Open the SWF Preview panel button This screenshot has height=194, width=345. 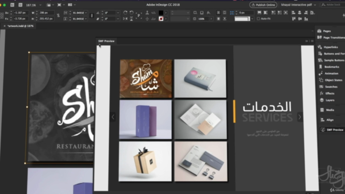click(332, 130)
